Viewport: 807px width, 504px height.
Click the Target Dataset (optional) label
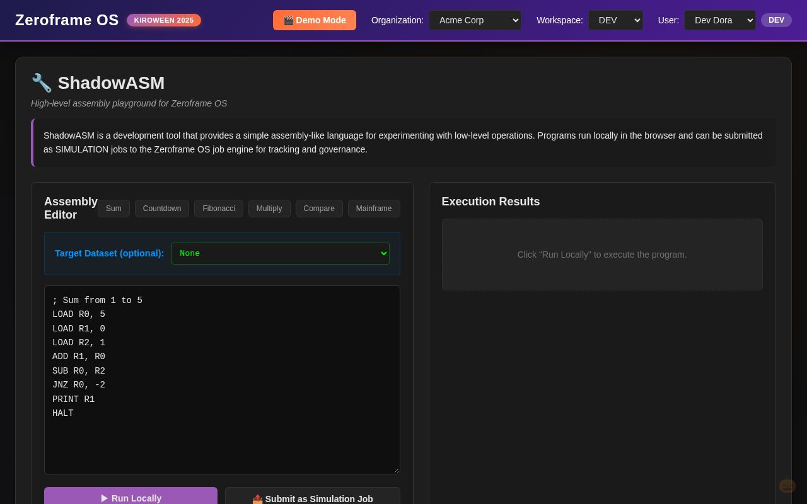[109, 253]
